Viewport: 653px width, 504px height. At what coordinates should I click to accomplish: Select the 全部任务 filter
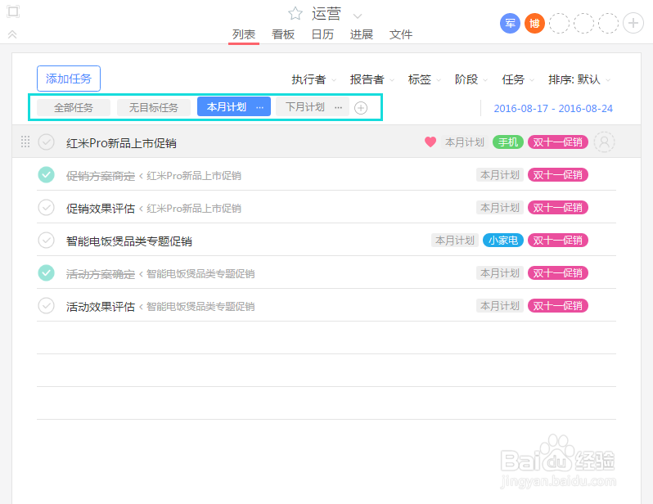[74, 107]
